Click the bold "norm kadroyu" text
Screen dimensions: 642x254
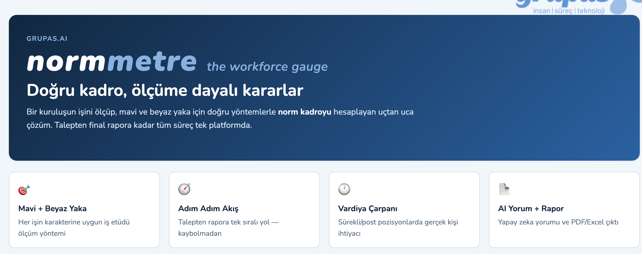tap(305, 112)
